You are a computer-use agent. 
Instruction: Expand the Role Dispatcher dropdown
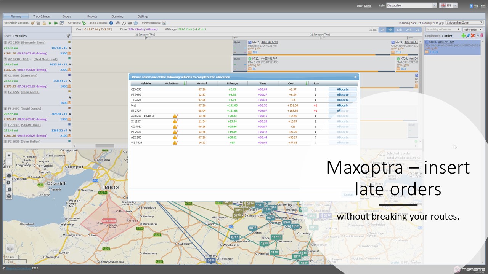coord(434,6)
